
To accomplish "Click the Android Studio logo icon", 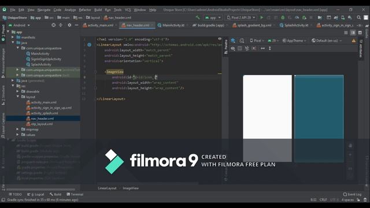I will click(5, 10).
